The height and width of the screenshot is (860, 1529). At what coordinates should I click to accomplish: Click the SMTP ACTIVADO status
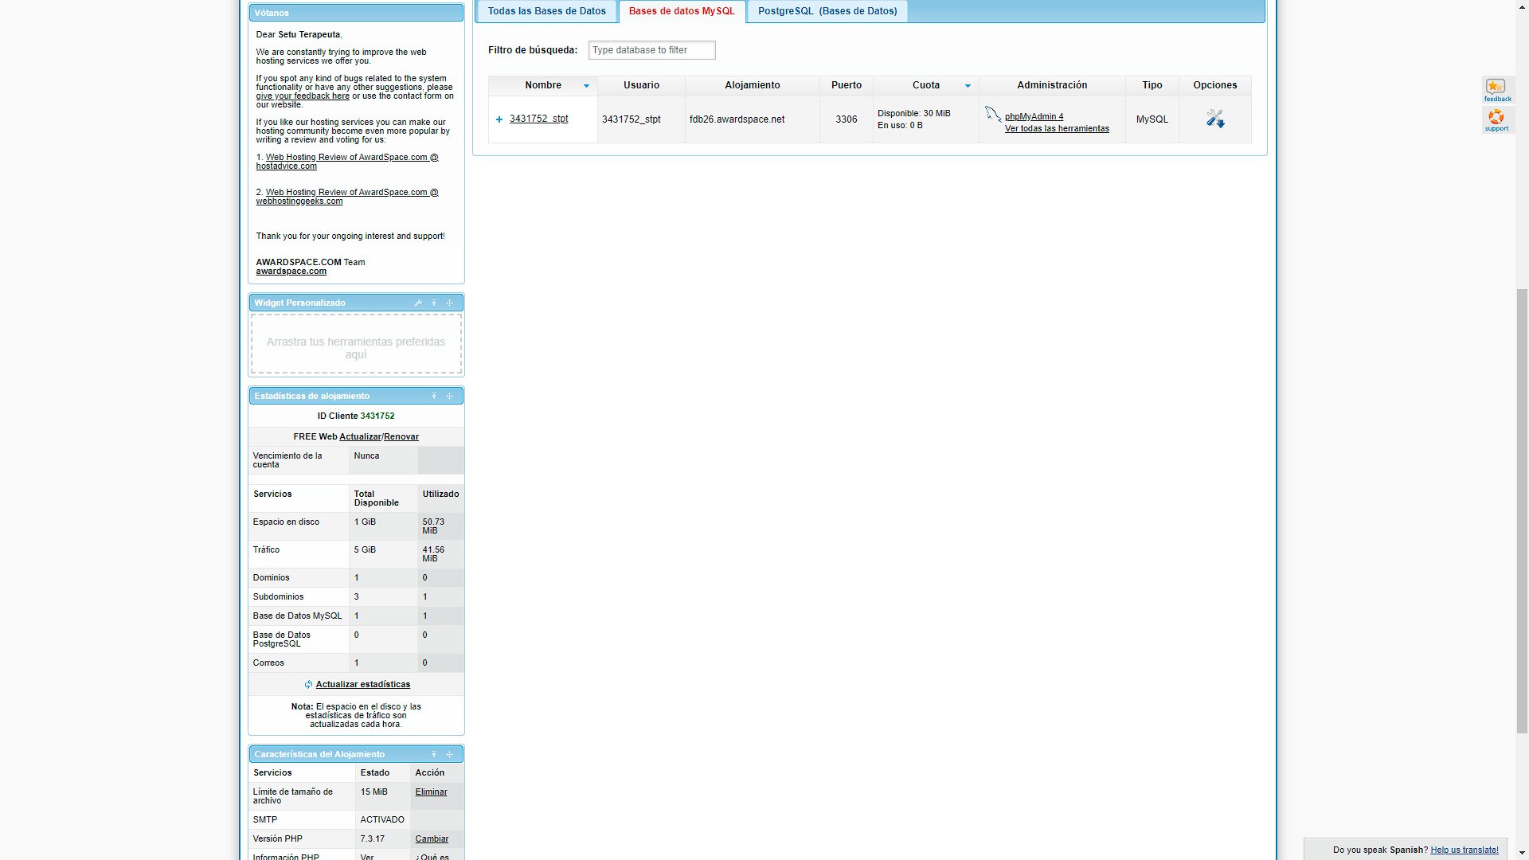(382, 819)
